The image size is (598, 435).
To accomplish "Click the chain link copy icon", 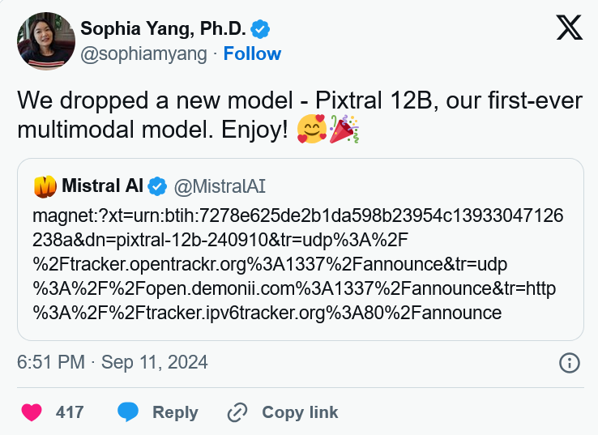I will point(237,412).
